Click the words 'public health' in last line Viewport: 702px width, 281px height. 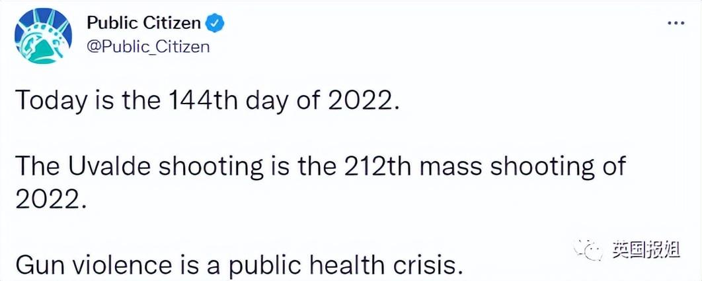click(319, 266)
